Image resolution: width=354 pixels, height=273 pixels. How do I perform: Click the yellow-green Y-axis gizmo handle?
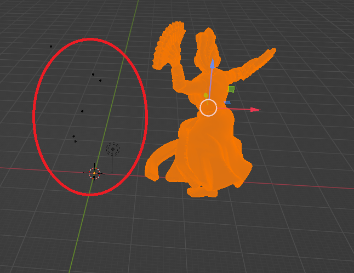click(x=205, y=95)
